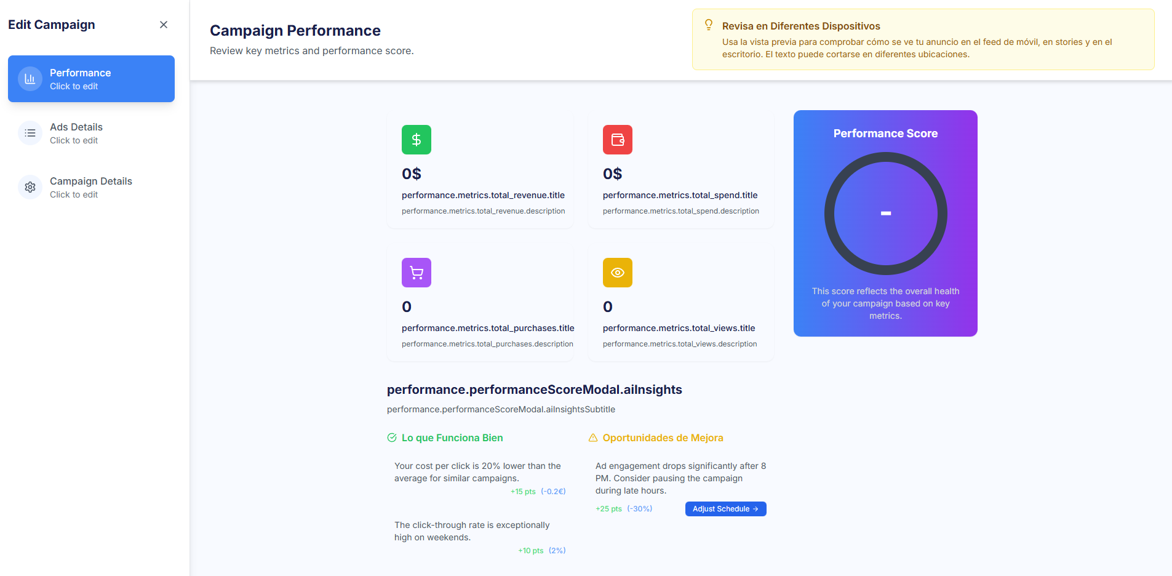1172x576 pixels.
Task: Click the purple shopping cart icon
Action: point(416,273)
